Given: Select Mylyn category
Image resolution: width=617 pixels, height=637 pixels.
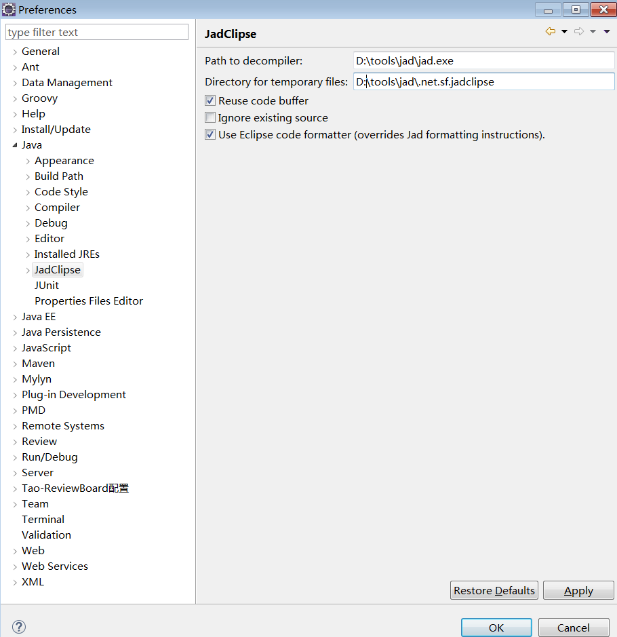Looking at the screenshot, I should [37, 379].
